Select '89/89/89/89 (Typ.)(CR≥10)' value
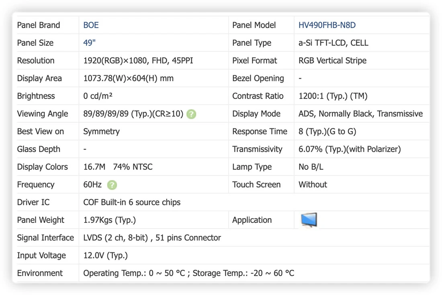Screen dimensions: 442x295 point(133,113)
